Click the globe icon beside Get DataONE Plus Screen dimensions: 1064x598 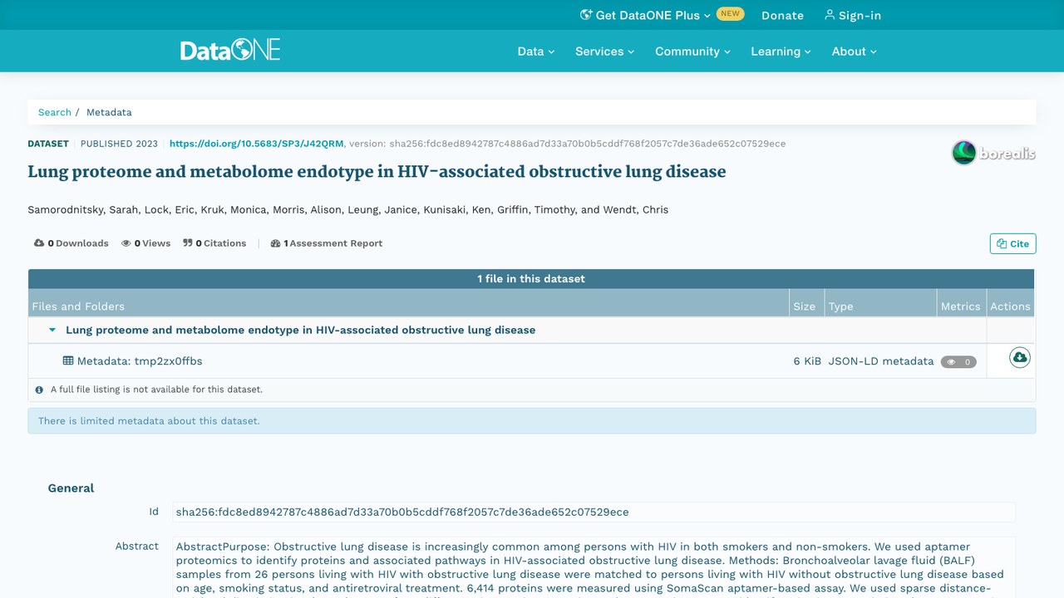tap(586, 15)
